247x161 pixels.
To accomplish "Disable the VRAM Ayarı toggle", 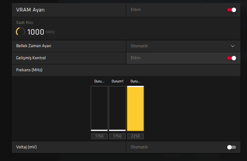I will [x=231, y=10].
